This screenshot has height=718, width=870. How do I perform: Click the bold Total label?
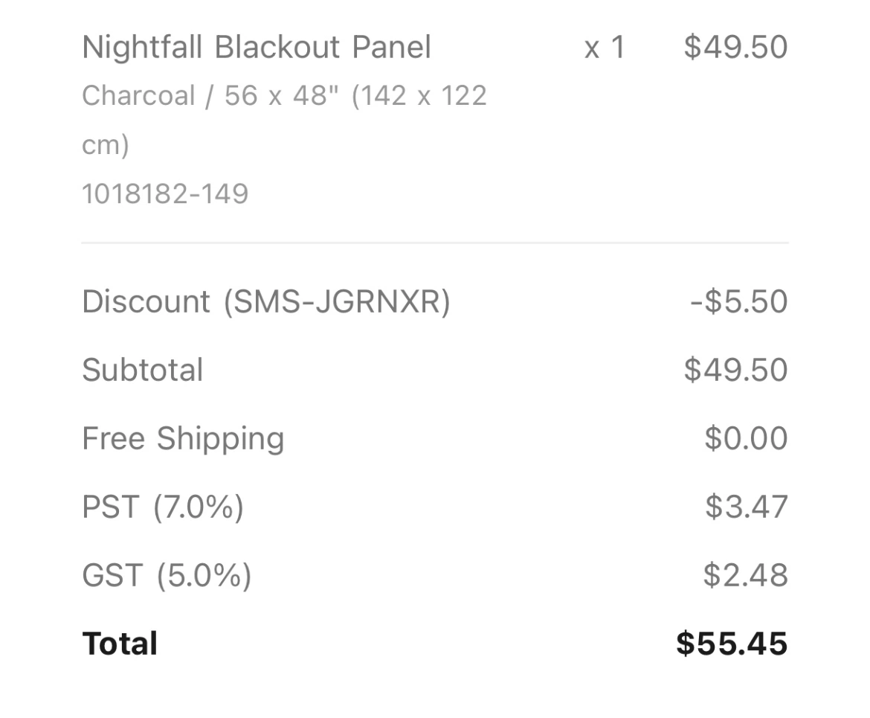point(120,644)
